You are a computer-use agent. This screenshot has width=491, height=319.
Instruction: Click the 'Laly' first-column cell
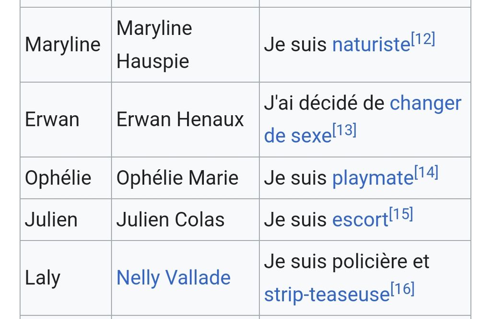(43, 278)
